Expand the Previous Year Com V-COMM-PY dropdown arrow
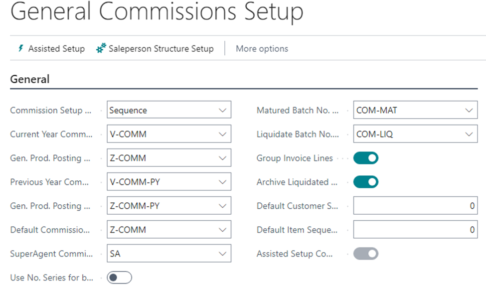486x285 pixels. [222, 182]
